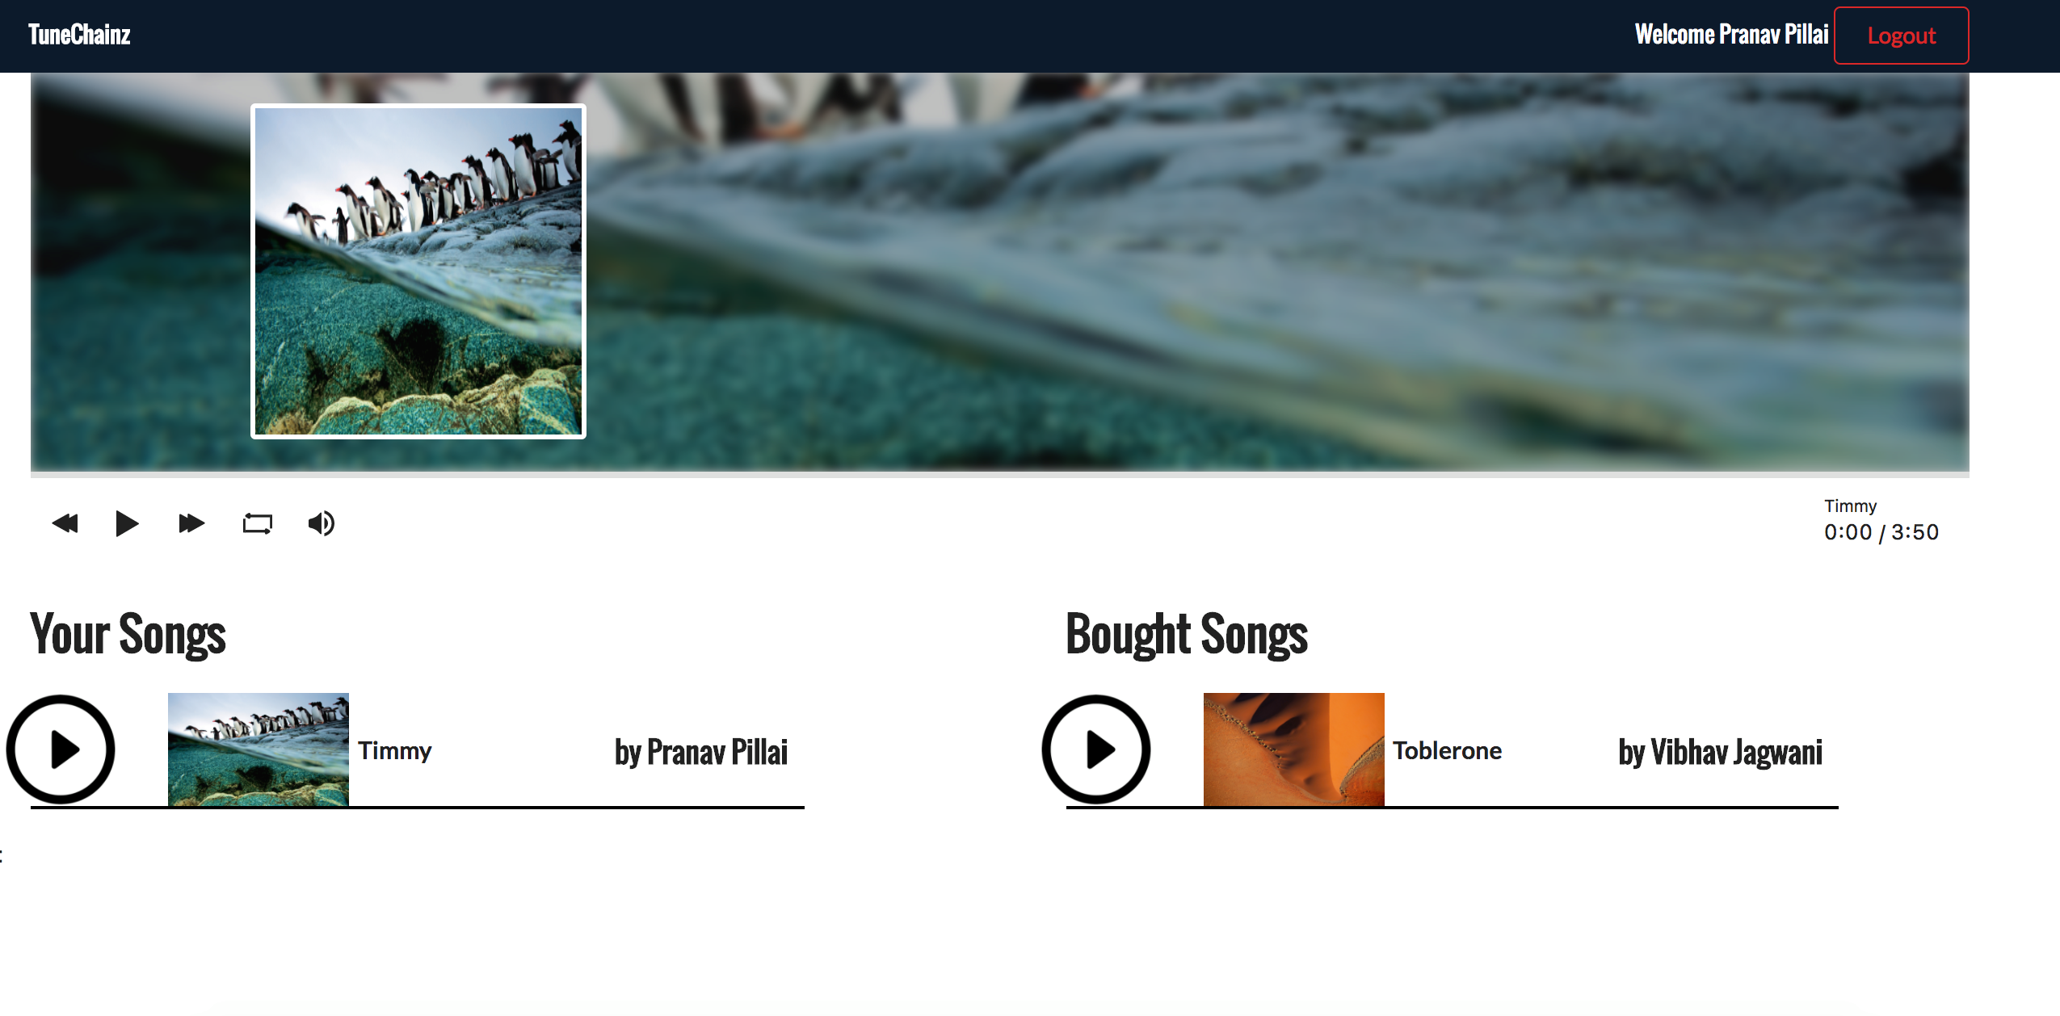Skip forward with the fast-forward icon

(191, 523)
